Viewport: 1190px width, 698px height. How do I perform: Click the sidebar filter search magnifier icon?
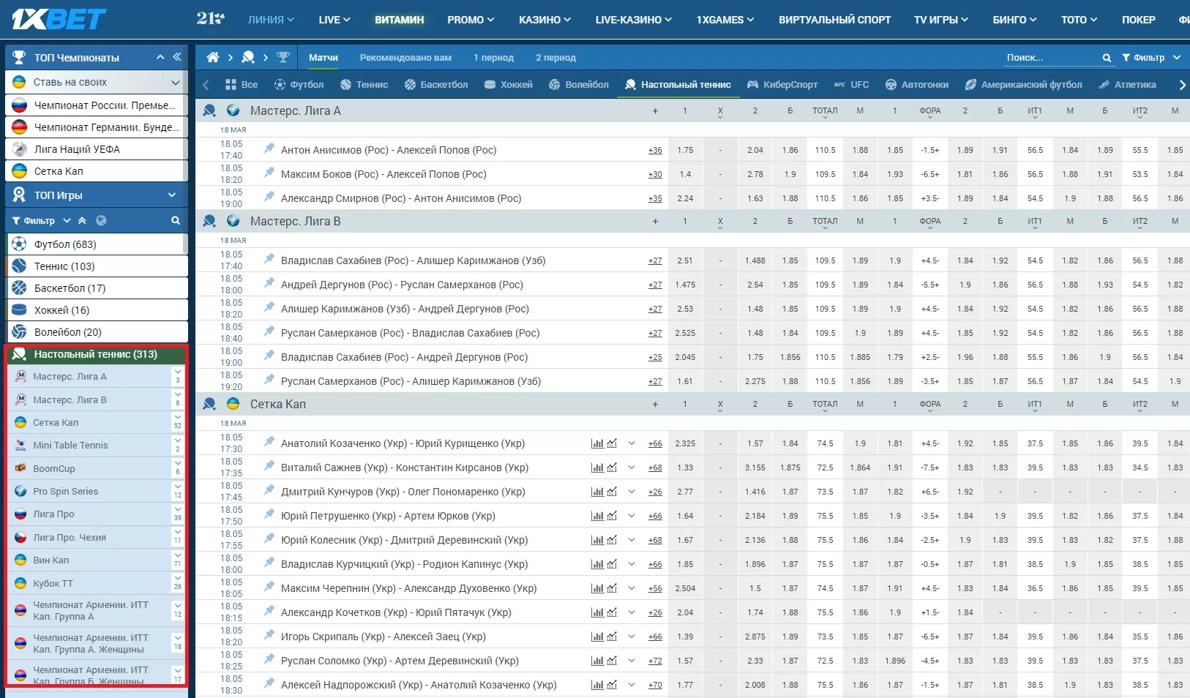click(x=176, y=220)
